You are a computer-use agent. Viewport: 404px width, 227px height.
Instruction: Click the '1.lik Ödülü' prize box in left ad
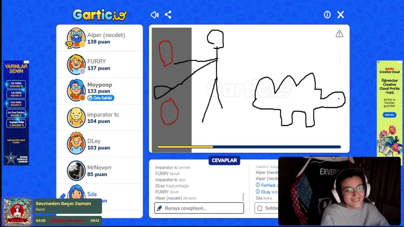(x=16, y=84)
